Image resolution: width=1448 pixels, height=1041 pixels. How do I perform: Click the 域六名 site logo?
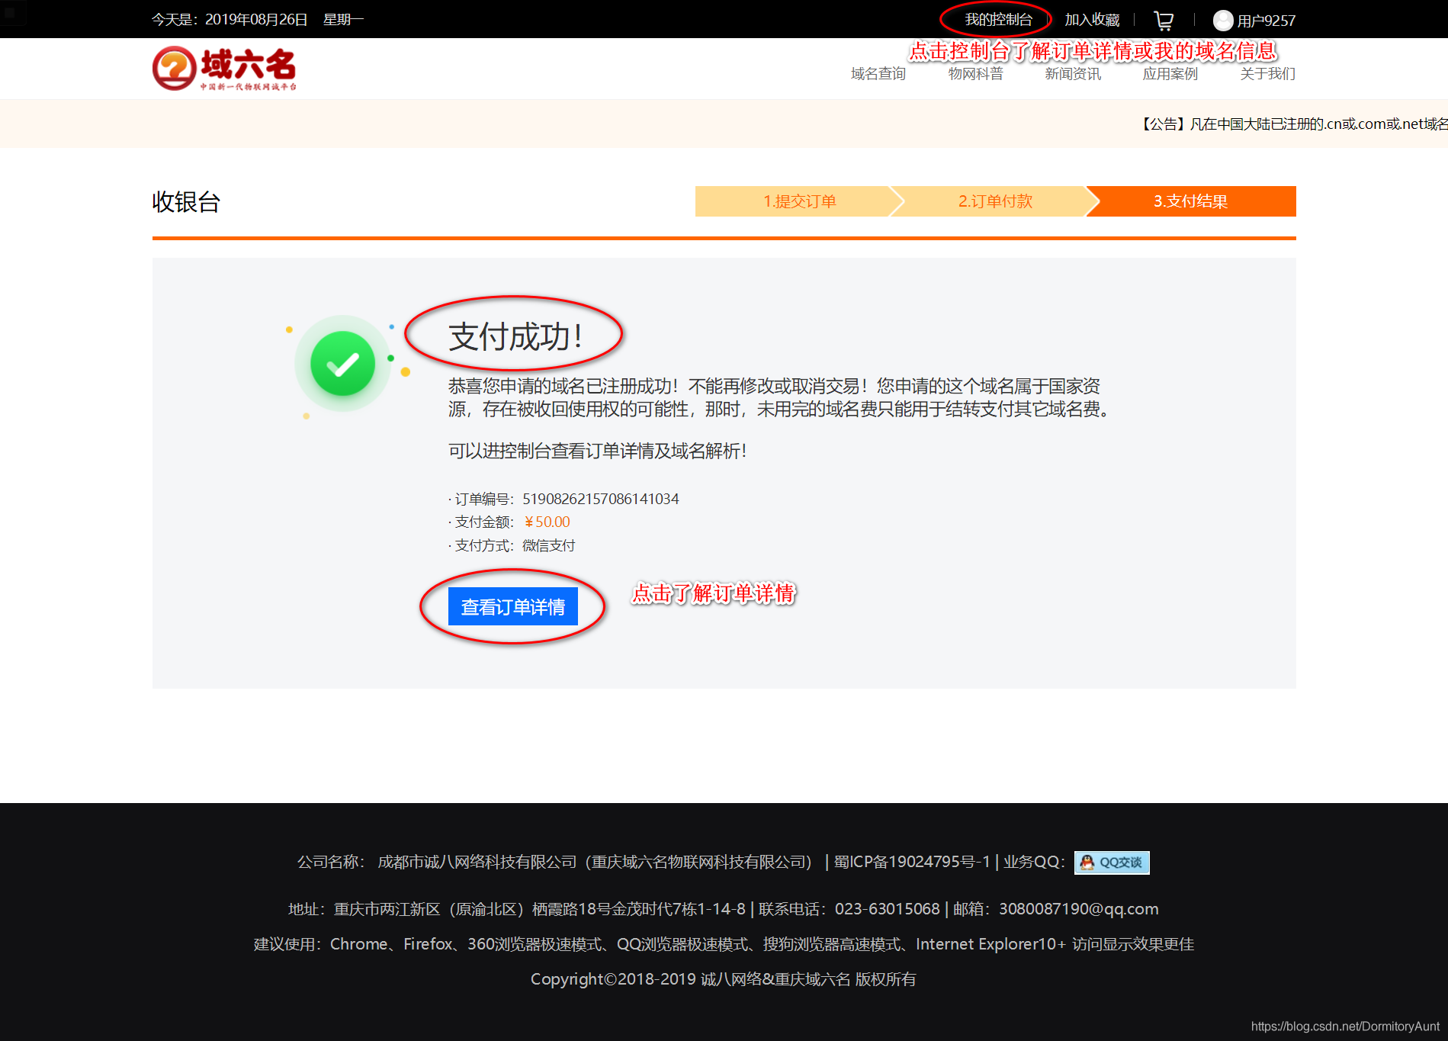223,68
